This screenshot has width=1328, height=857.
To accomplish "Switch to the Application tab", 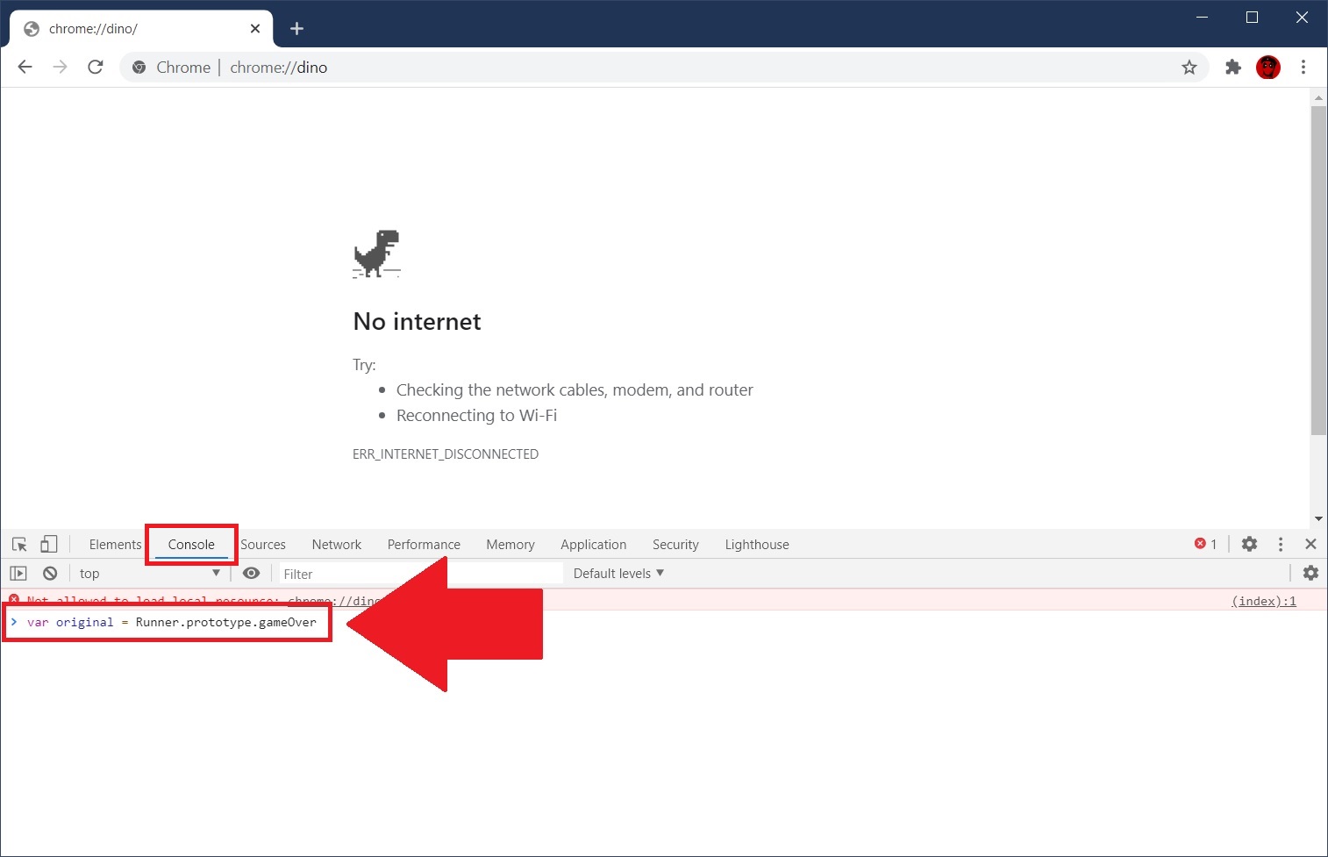I will pyautogui.click(x=594, y=545).
